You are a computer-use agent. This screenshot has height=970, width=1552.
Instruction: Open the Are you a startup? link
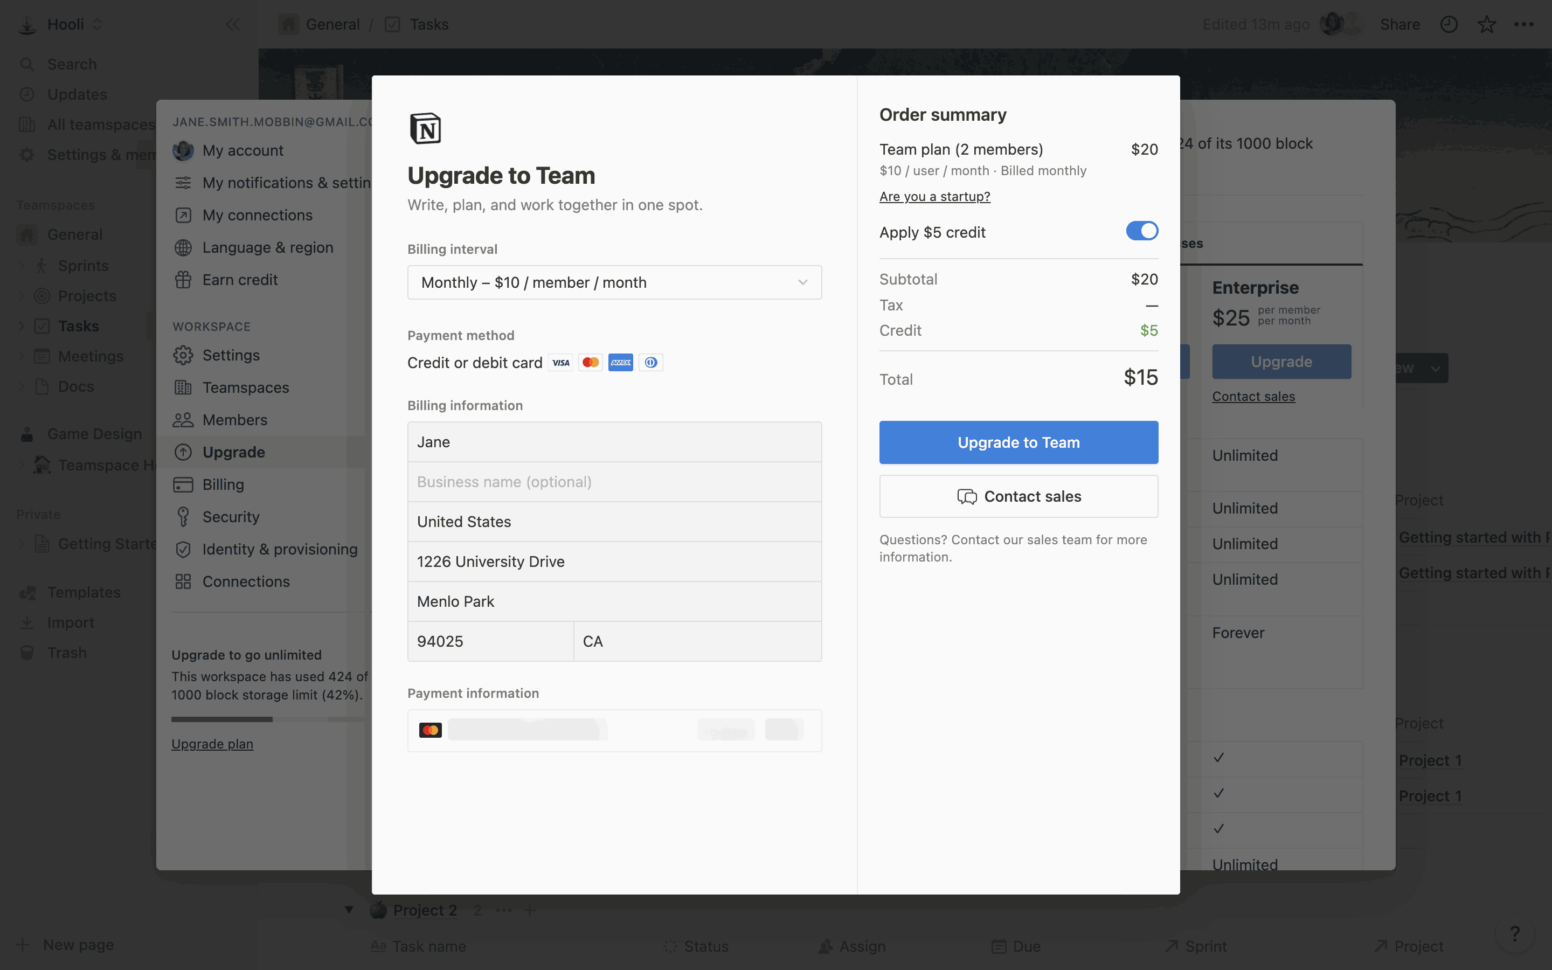(x=934, y=196)
